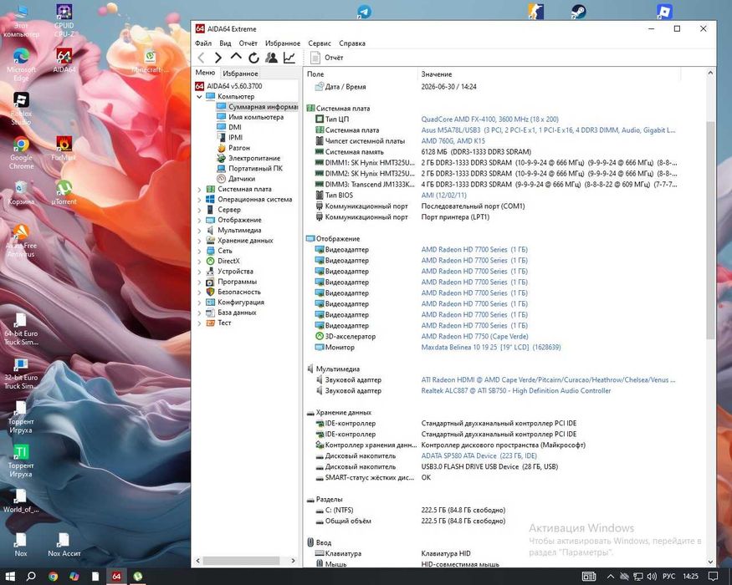The height and width of the screenshot is (585, 732).
Task: Expand the Хранение данных tree node
Action: click(x=199, y=241)
